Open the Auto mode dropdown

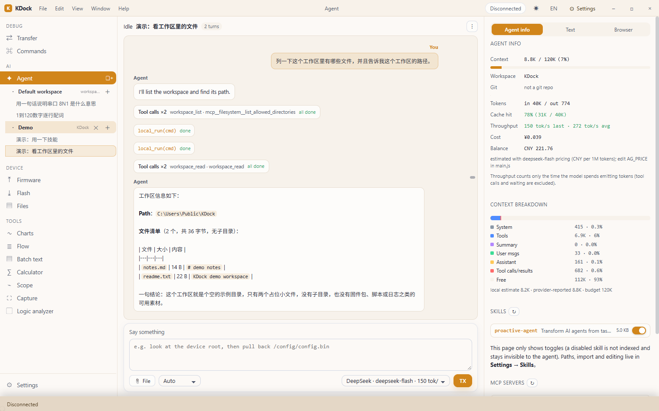179,381
